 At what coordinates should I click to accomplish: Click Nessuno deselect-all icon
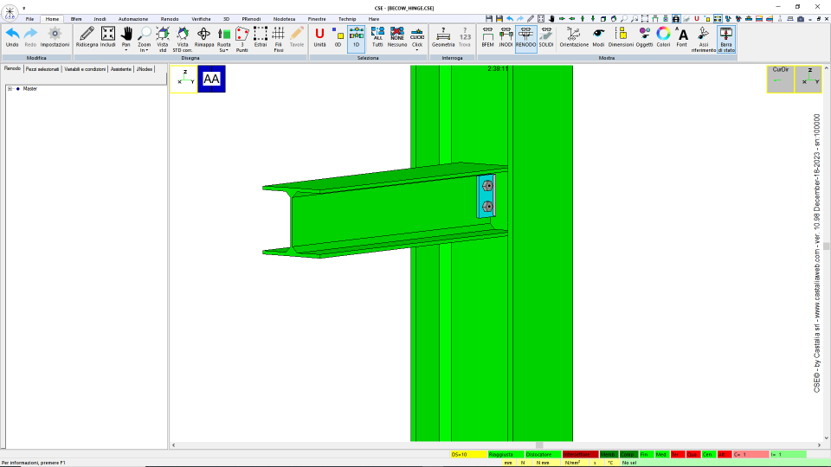click(397, 37)
